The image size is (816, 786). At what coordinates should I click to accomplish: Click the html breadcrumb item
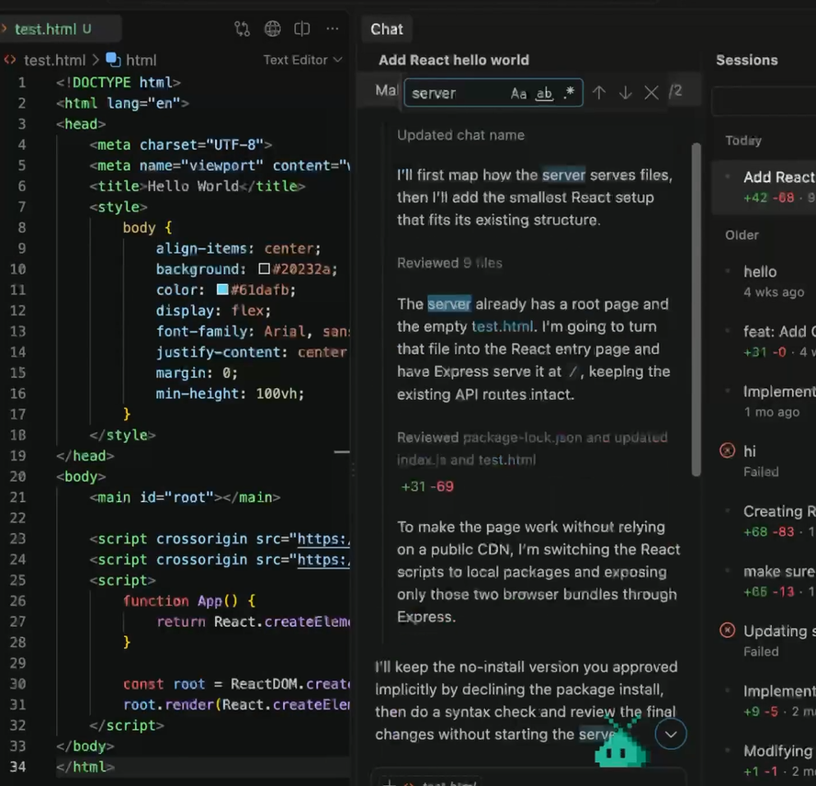pos(141,61)
